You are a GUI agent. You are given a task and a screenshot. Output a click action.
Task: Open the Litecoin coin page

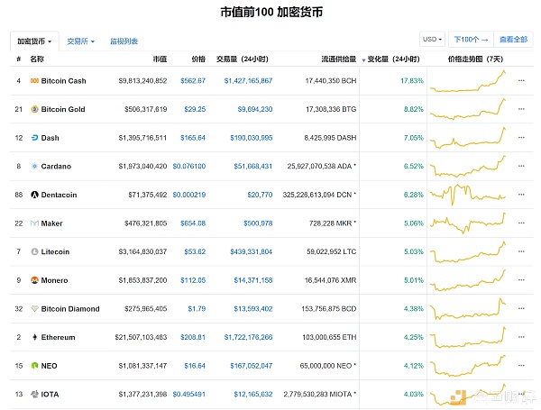tap(55, 251)
